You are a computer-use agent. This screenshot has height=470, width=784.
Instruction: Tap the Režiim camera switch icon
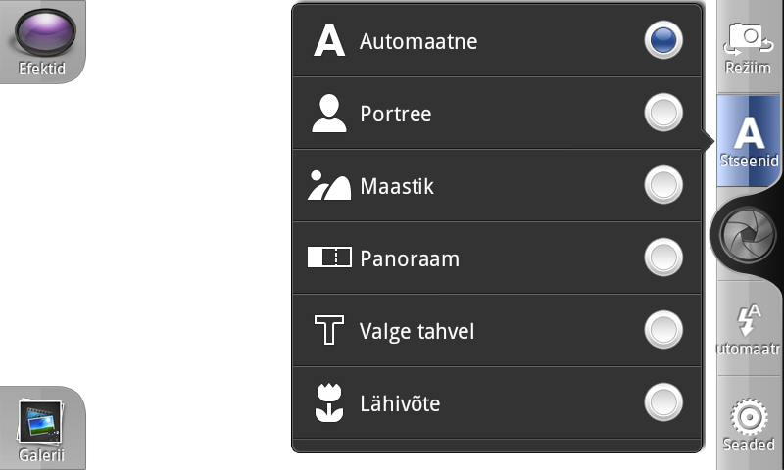(748, 39)
